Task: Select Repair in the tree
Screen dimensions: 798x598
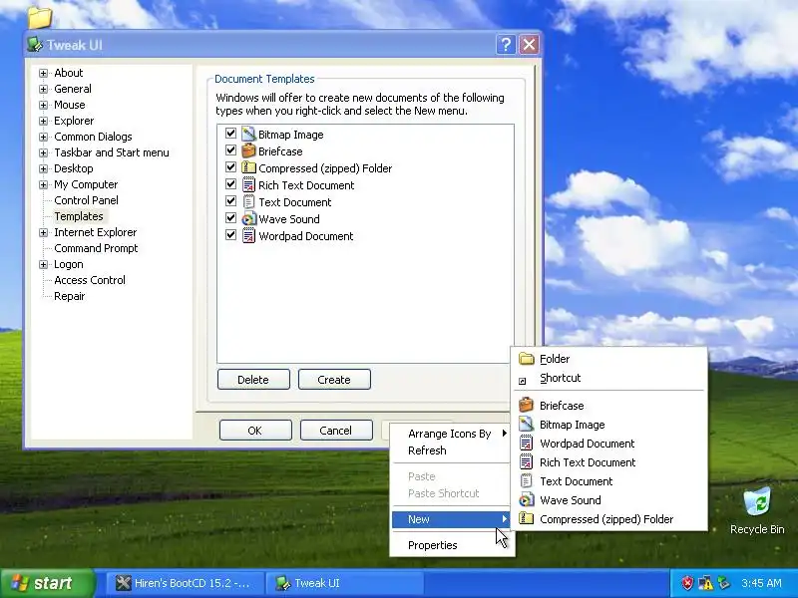Action: pyautogui.click(x=69, y=296)
